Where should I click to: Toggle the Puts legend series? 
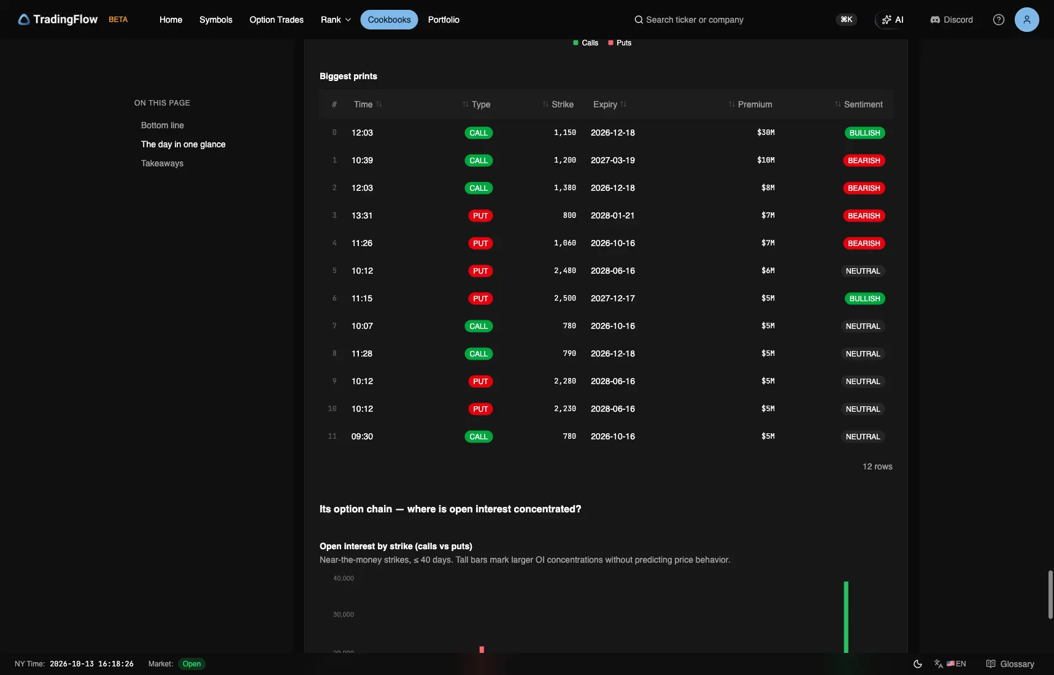(620, 43)
